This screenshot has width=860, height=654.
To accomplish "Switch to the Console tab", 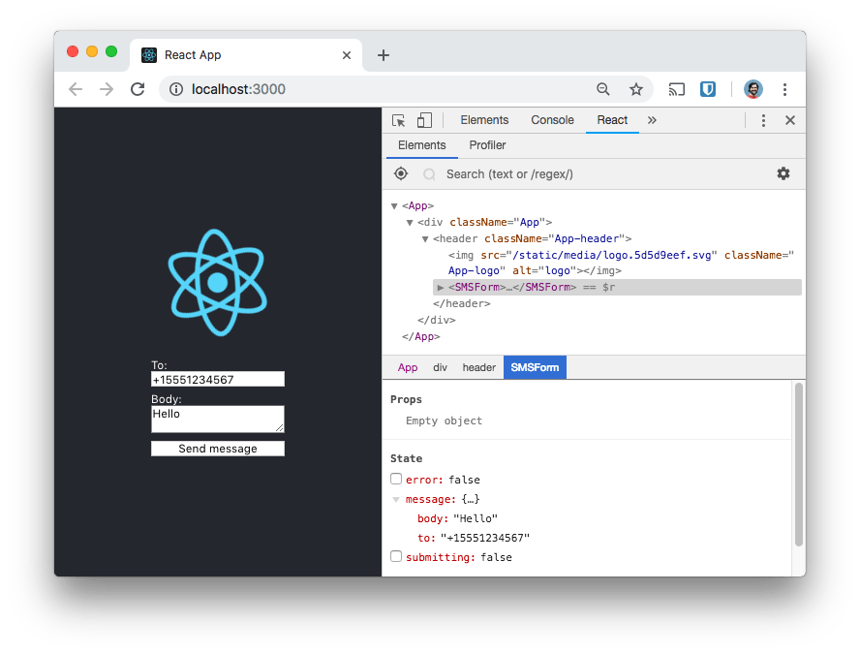I will [x=552, y=120].
